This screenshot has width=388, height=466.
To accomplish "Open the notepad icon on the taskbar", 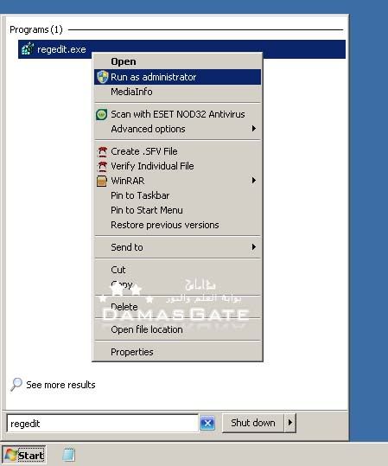I will point(69,455).
